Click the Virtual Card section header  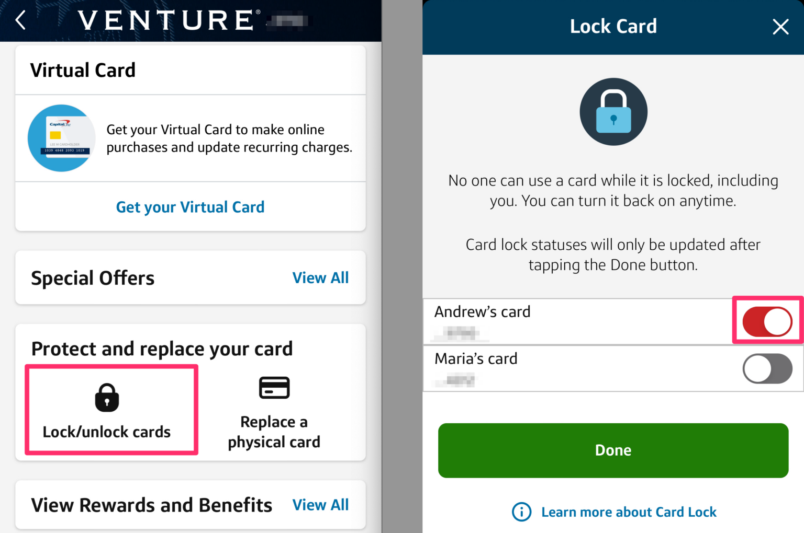(x=83, y=70)
